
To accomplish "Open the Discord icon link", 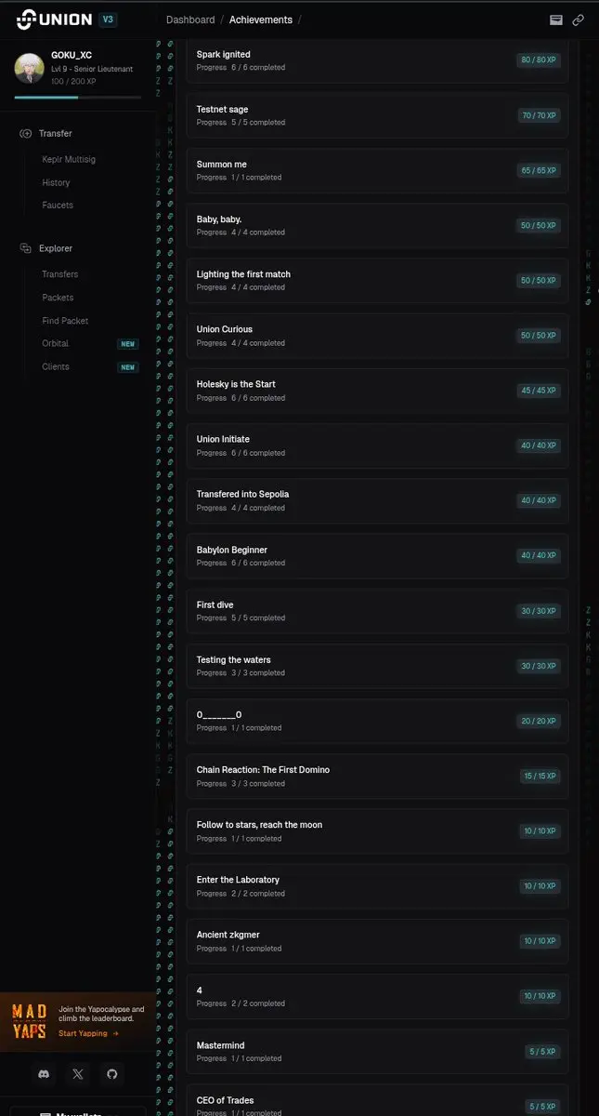I will [x=43, y=1073].
